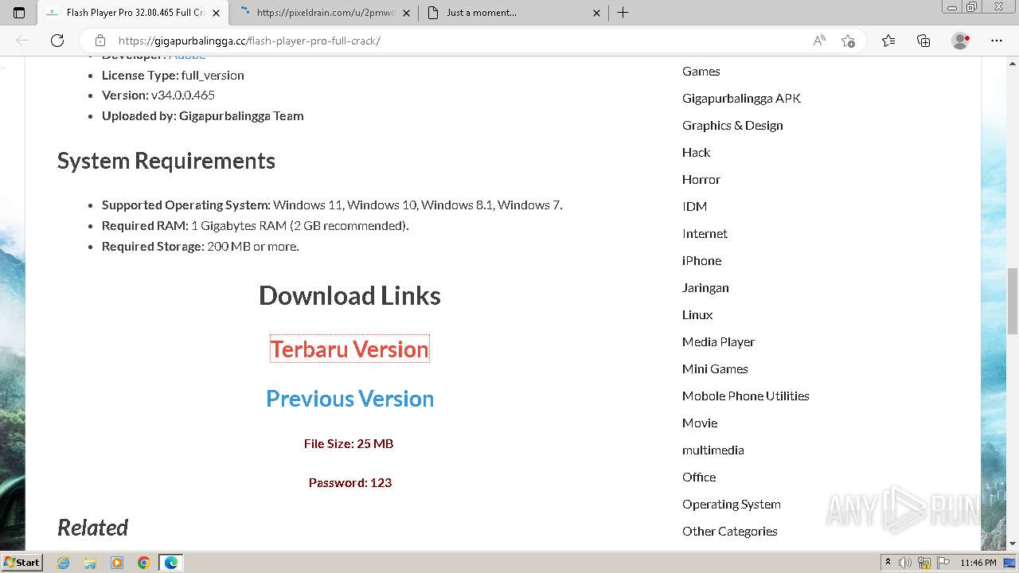Screen dimensions: 1019x573
Task: Close the pixeldrain tab
Action: pos(406,13)
